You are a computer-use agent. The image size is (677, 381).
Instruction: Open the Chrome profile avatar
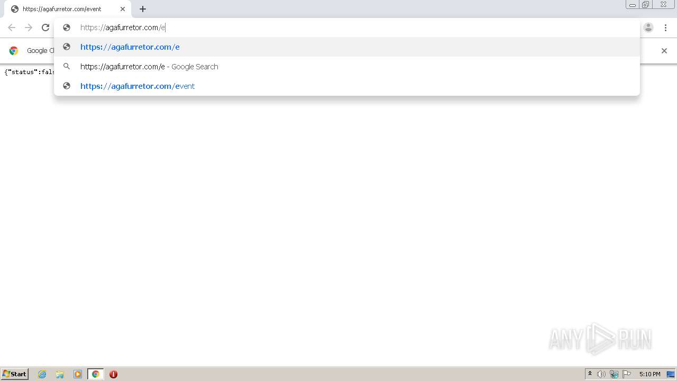[648, 28]
